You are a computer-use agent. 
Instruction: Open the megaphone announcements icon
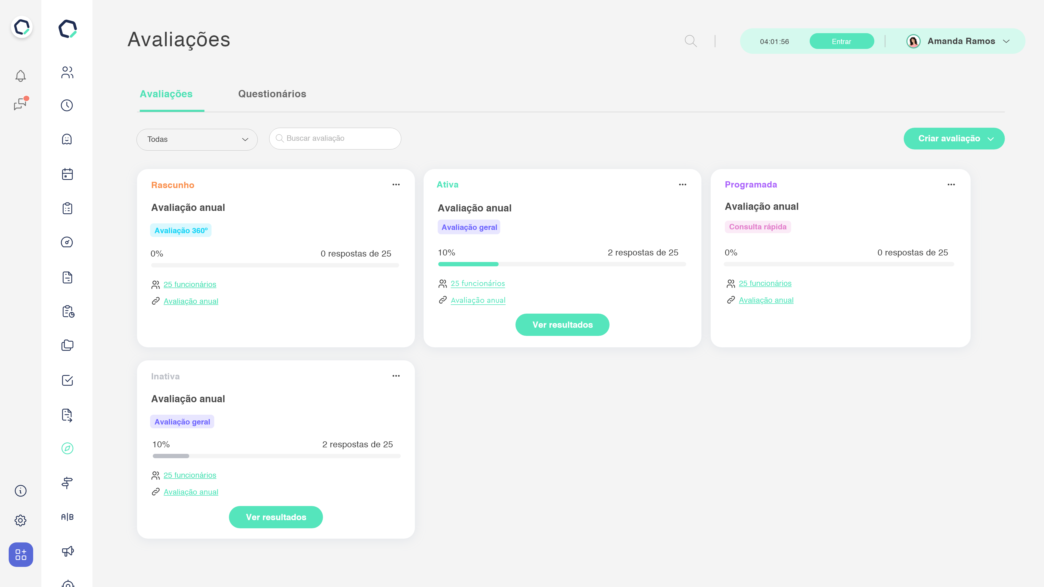[x=68, y=551]
